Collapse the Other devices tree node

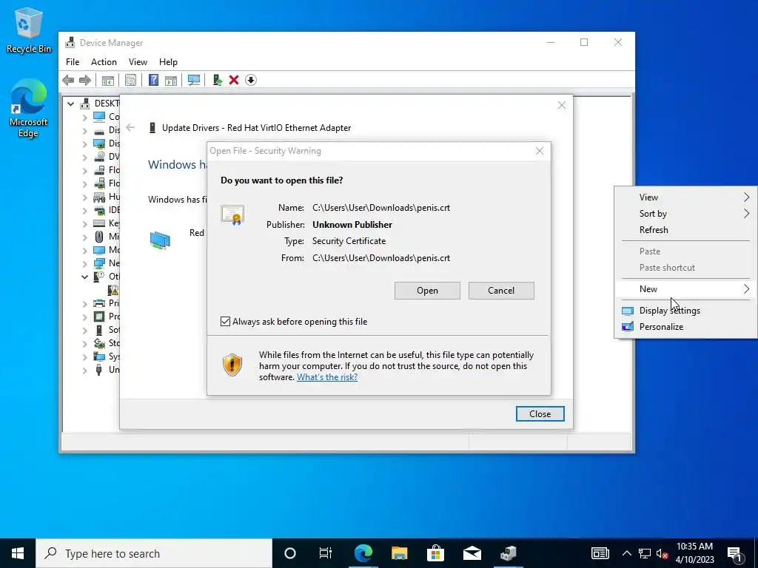point(84,277)
